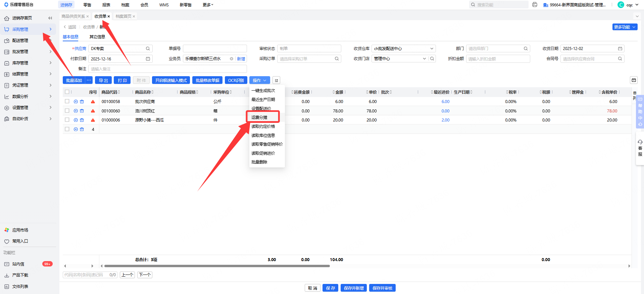Click the search icon in 供应商 field
Viewport: 644px width, 294px height.
click(148, 49)
